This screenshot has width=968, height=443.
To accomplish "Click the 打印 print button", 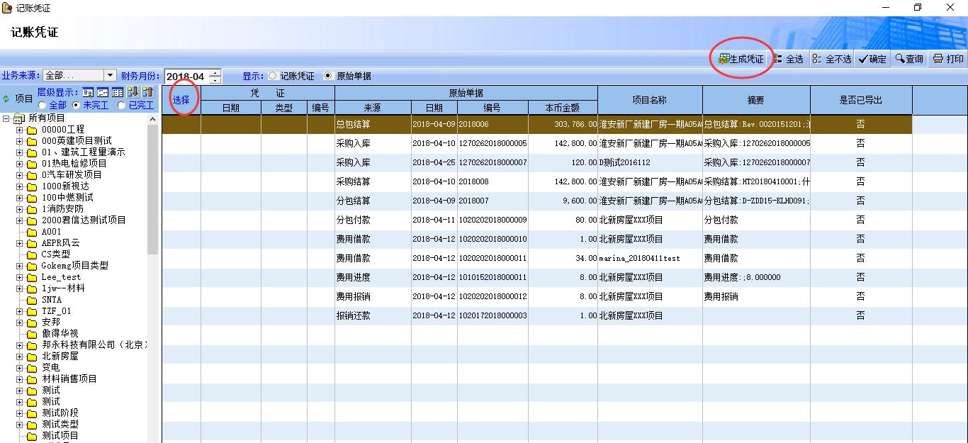I will pos(948,59).
